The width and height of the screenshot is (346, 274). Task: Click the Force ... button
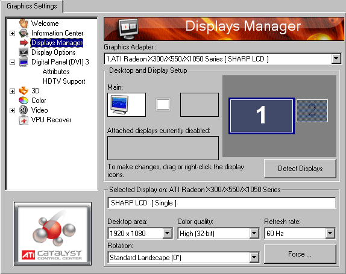(x=300, y=254)
